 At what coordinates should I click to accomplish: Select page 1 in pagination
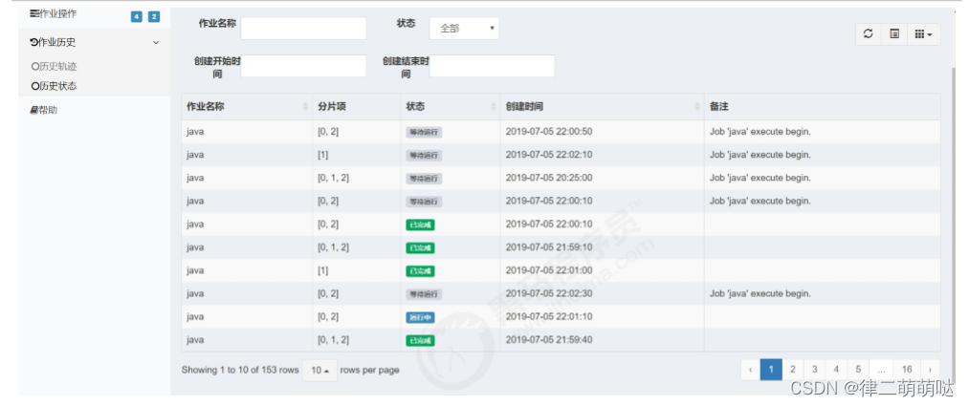tap(771, 370)
